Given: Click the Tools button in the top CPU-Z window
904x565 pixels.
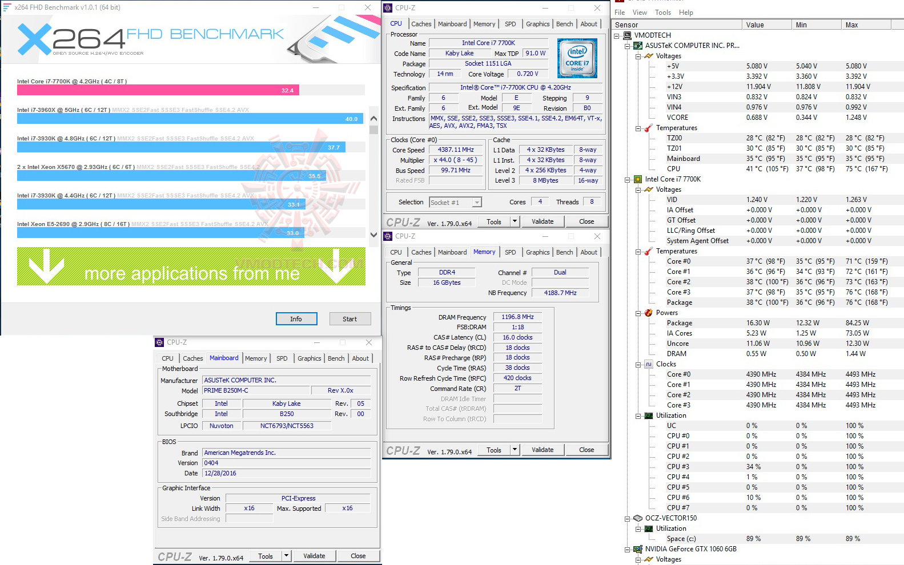Looking at the screenshot, I should (x=494, y=221).
